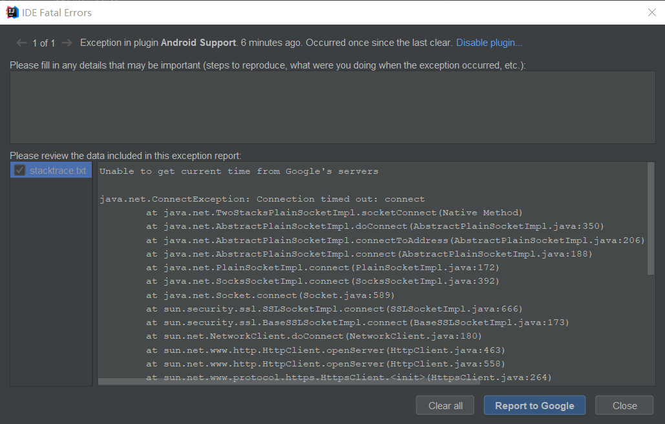The width and height of the screenshot is (665, 424).
Task: Click the HttpClient.java:558 trace line
Action: click(326, 364)
